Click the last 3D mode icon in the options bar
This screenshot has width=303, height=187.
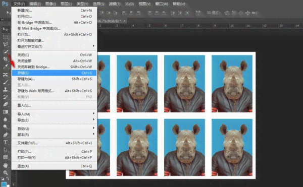(x=255, y=13)
